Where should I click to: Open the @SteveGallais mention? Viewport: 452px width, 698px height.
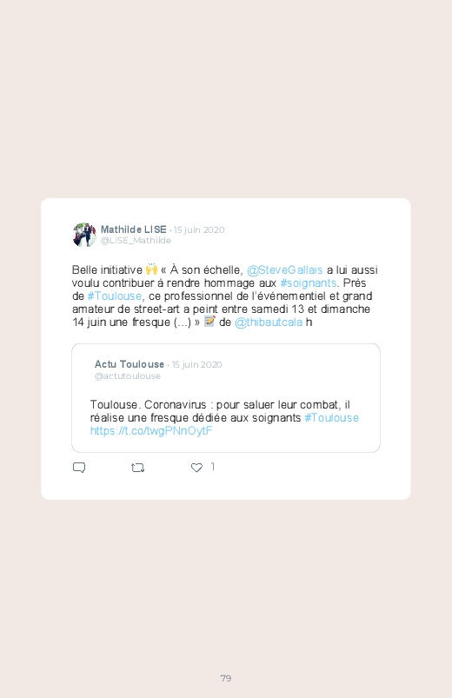click(284, 270)
